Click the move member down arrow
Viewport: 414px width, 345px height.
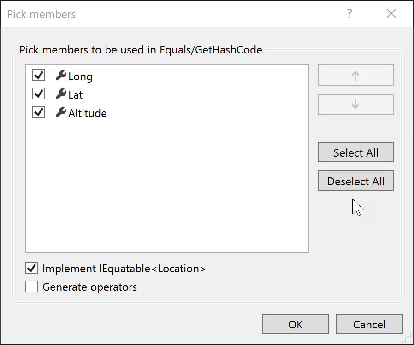pyautogui.click(x=355, y=105)
